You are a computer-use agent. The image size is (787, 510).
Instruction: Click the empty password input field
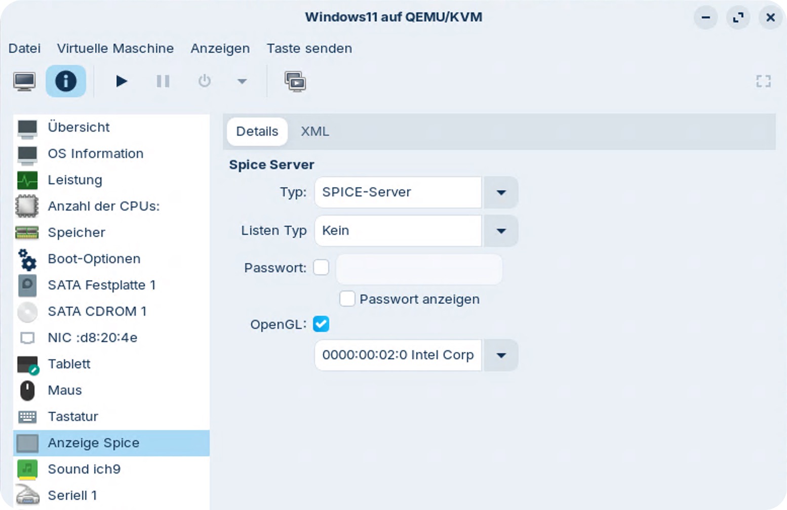[x=419, y=269]
